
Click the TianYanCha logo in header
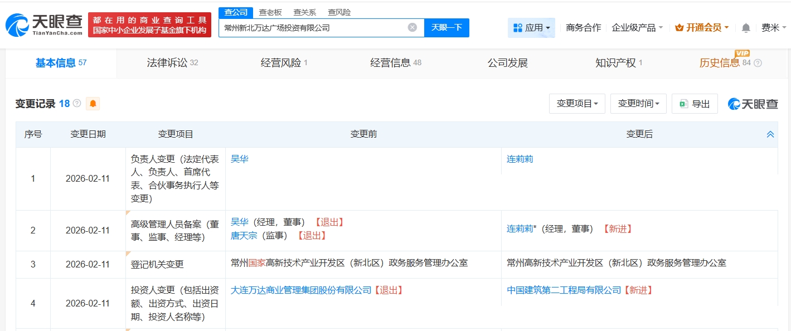click(43, 25)
